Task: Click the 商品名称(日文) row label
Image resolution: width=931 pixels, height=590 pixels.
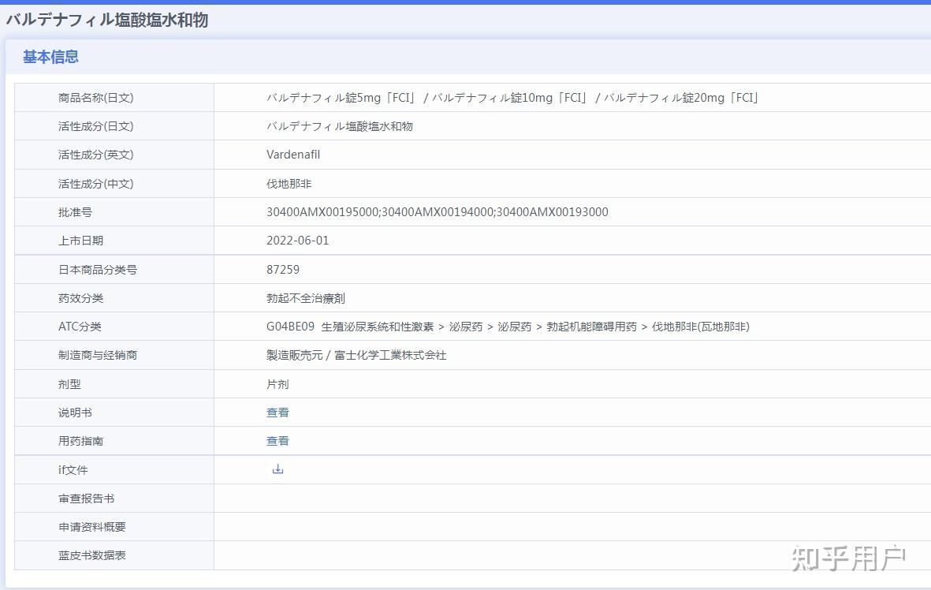Action: click(x=95, y=98)
